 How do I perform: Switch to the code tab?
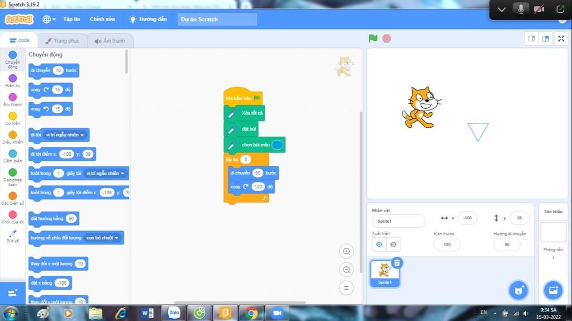[x=20, y=40]
